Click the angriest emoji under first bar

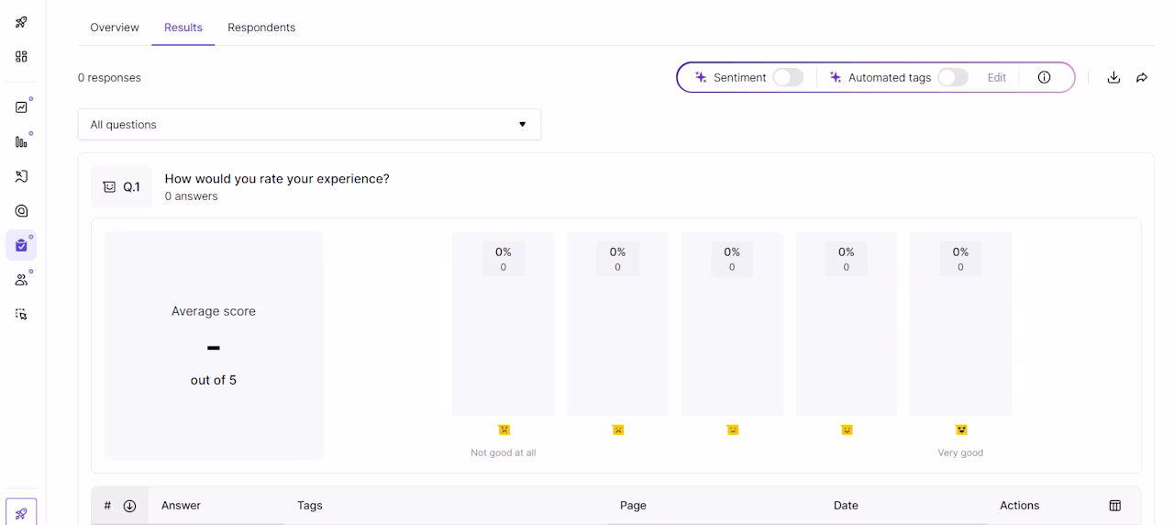click(504, 430)
